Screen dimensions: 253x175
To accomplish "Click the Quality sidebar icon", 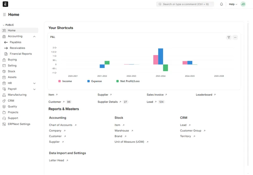I will [4, 106].
